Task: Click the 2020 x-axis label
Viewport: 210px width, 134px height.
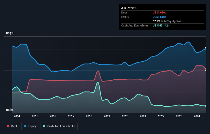Action: (125, 116)
